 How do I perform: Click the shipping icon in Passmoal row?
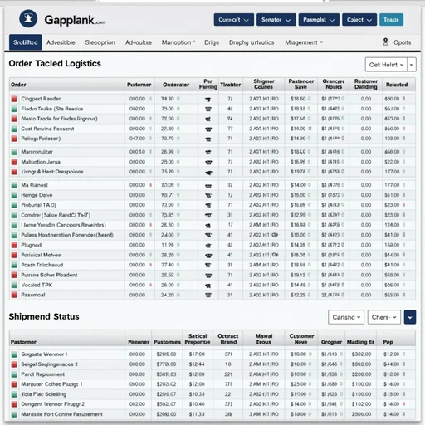[x=208, y=295]
